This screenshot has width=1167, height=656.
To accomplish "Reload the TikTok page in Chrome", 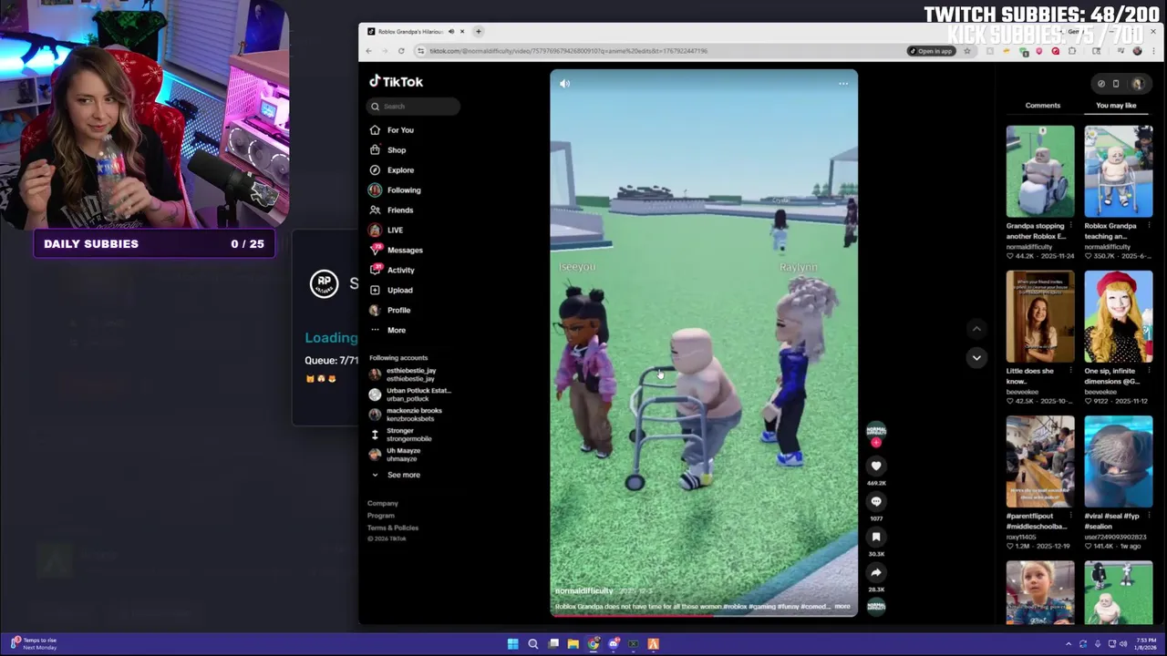I will tap(401, 51).
